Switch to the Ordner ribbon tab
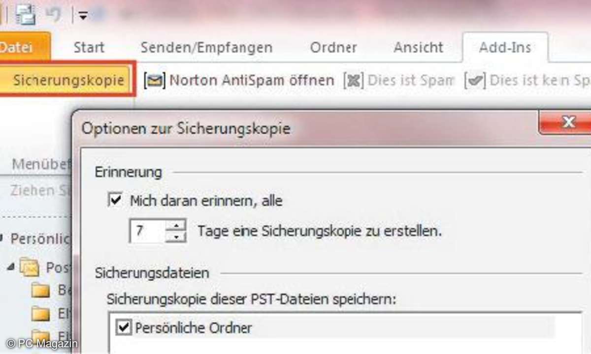 333,48
